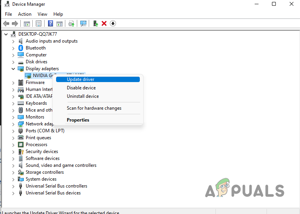Image resolution: width=300 pixels, height=214 pixels.
Task: Select the Human Interface Devices tree row
Action: [x=35, y=89]
